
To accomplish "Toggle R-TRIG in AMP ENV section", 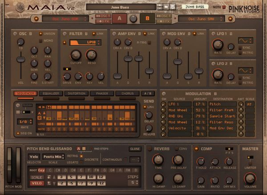I will 150,43.
